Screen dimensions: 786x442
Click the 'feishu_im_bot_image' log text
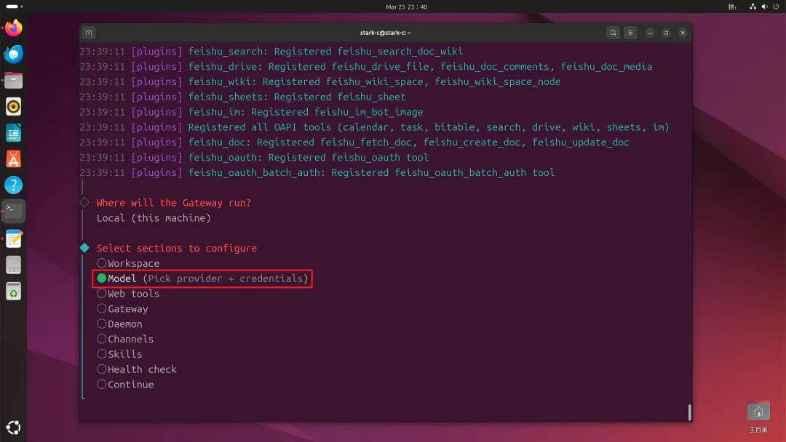pyautogui.click(x=368, y=112)
